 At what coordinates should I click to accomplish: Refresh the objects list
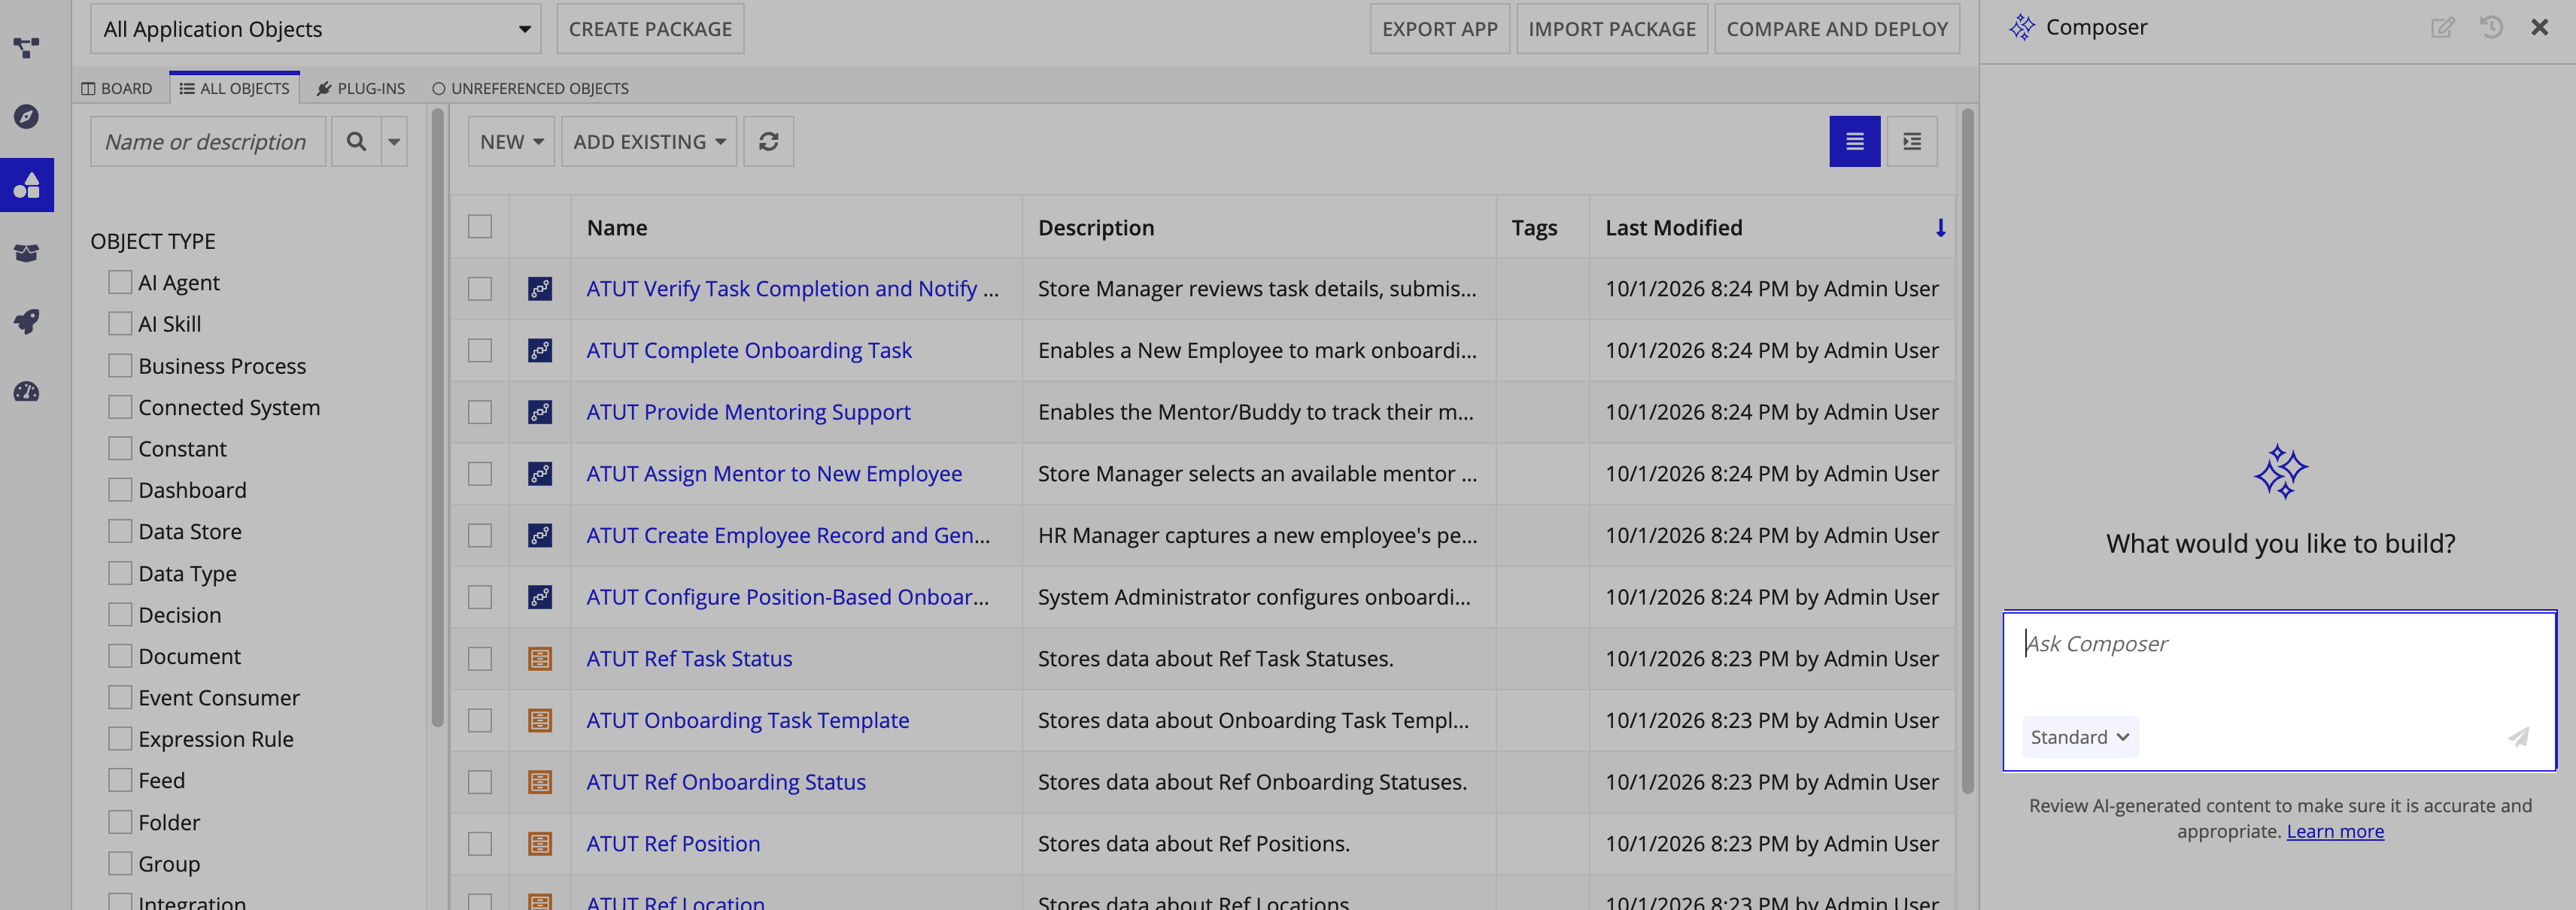click(x=768, y=142)
